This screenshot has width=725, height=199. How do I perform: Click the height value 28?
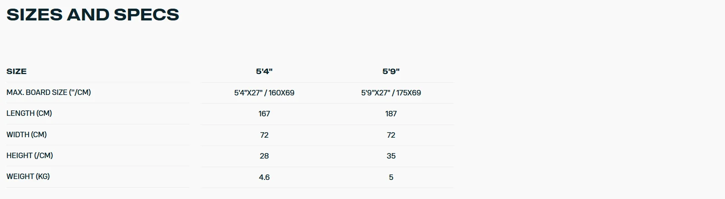(x=264, y=156)
